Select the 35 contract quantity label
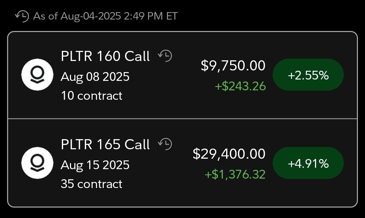The width and height of the screenshot is (365, 218). click(x=92, y=184)
